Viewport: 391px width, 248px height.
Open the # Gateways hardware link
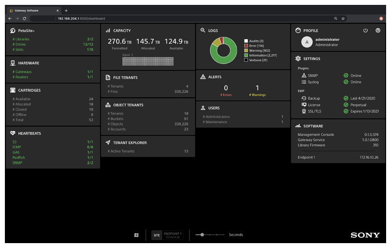[22, 72]
